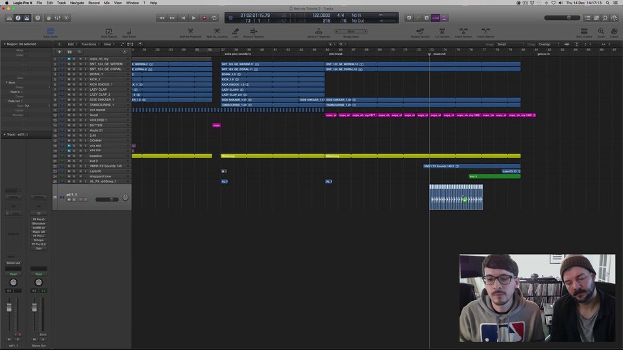The height and width of the screenshot is (350, 623).
Task: Collapse the Region 64 selected disclosure triangle
Action: click(5, 44)
